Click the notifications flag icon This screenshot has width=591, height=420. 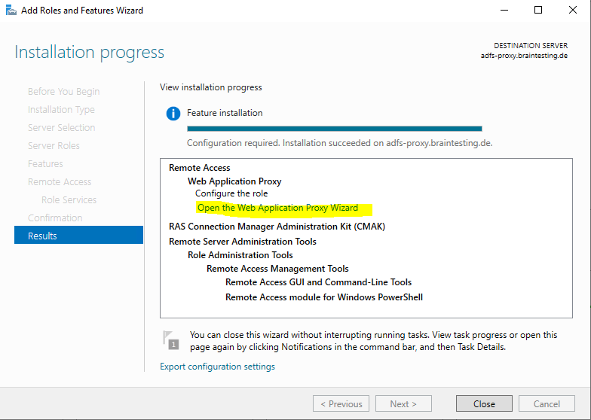[x=170, y=340]
